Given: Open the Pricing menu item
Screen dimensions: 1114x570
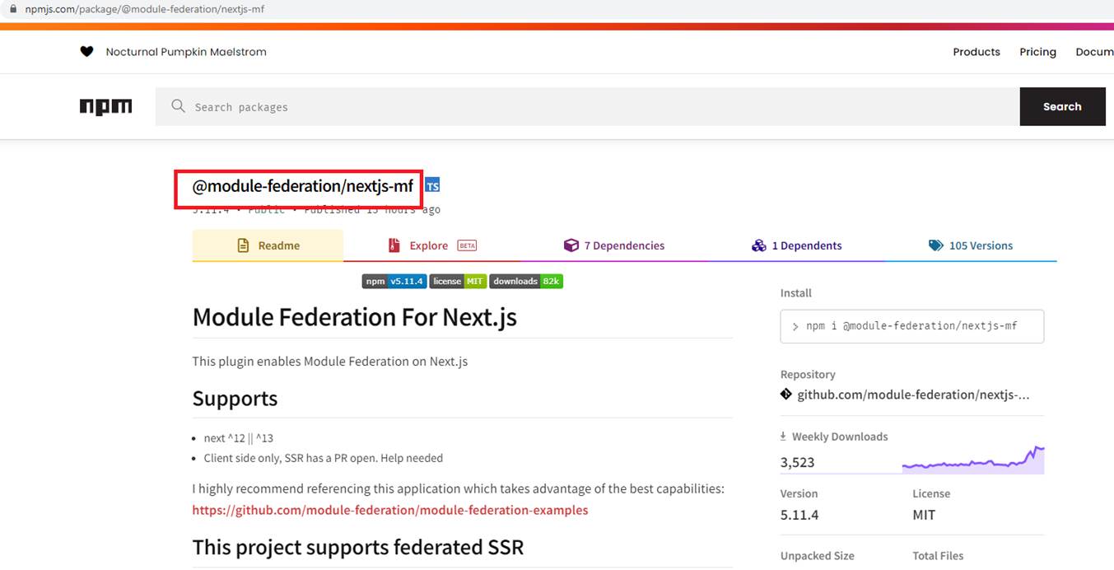Looking at the screenshot, I should (x=1037, y=52).
